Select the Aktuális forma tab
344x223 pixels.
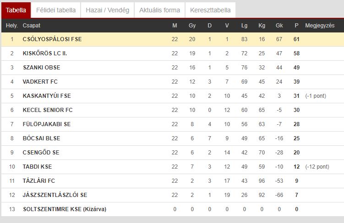159,10
